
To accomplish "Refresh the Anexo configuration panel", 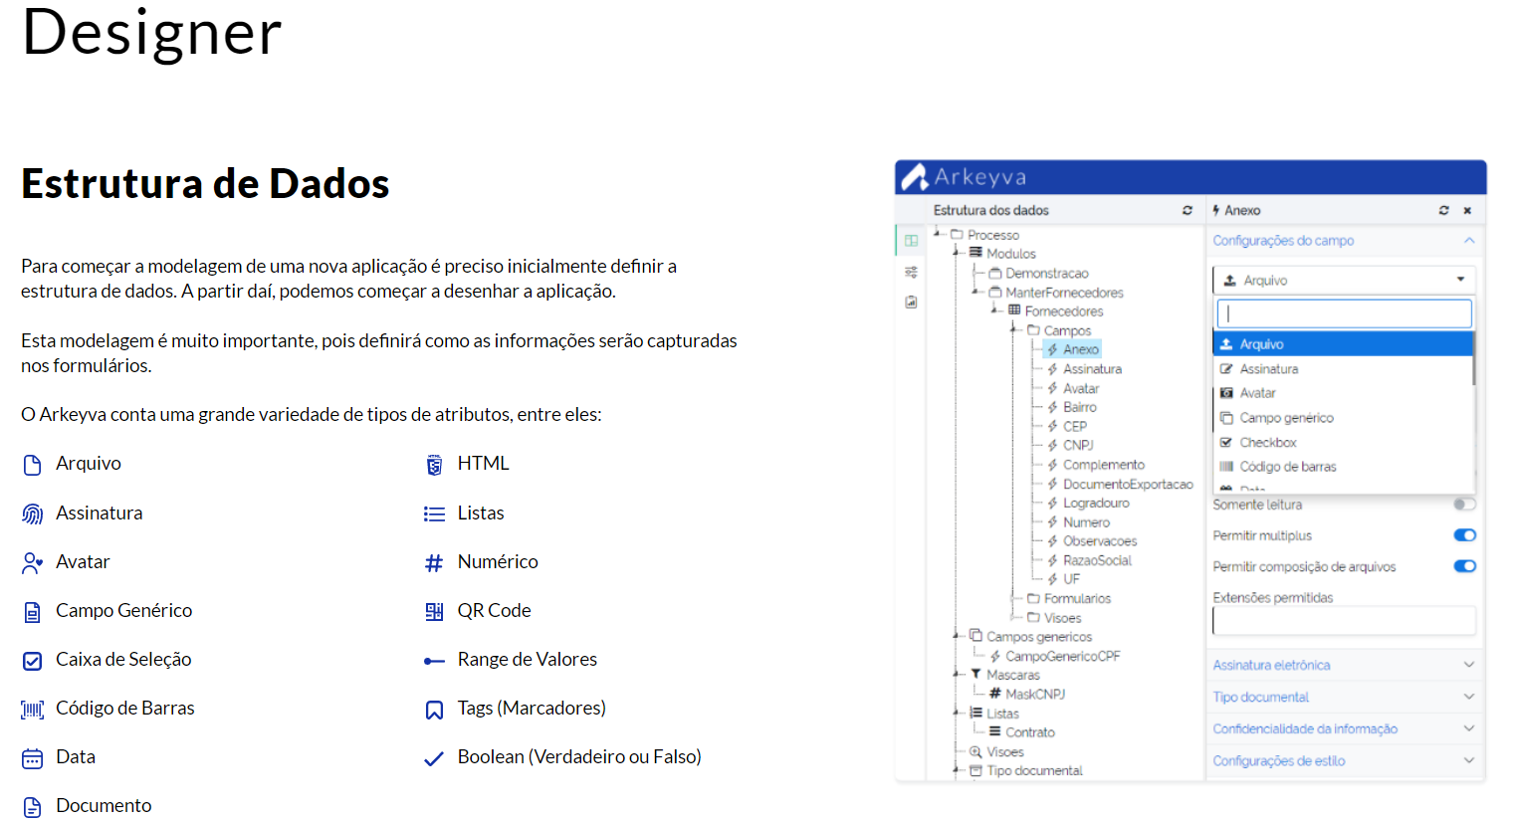I will [x=1443, y=210].
